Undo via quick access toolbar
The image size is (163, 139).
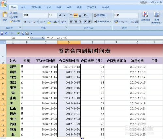6,33
